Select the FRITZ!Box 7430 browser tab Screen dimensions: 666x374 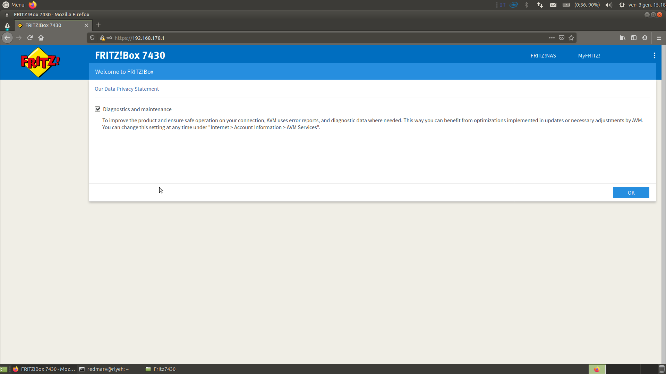[x=53, y=25]
